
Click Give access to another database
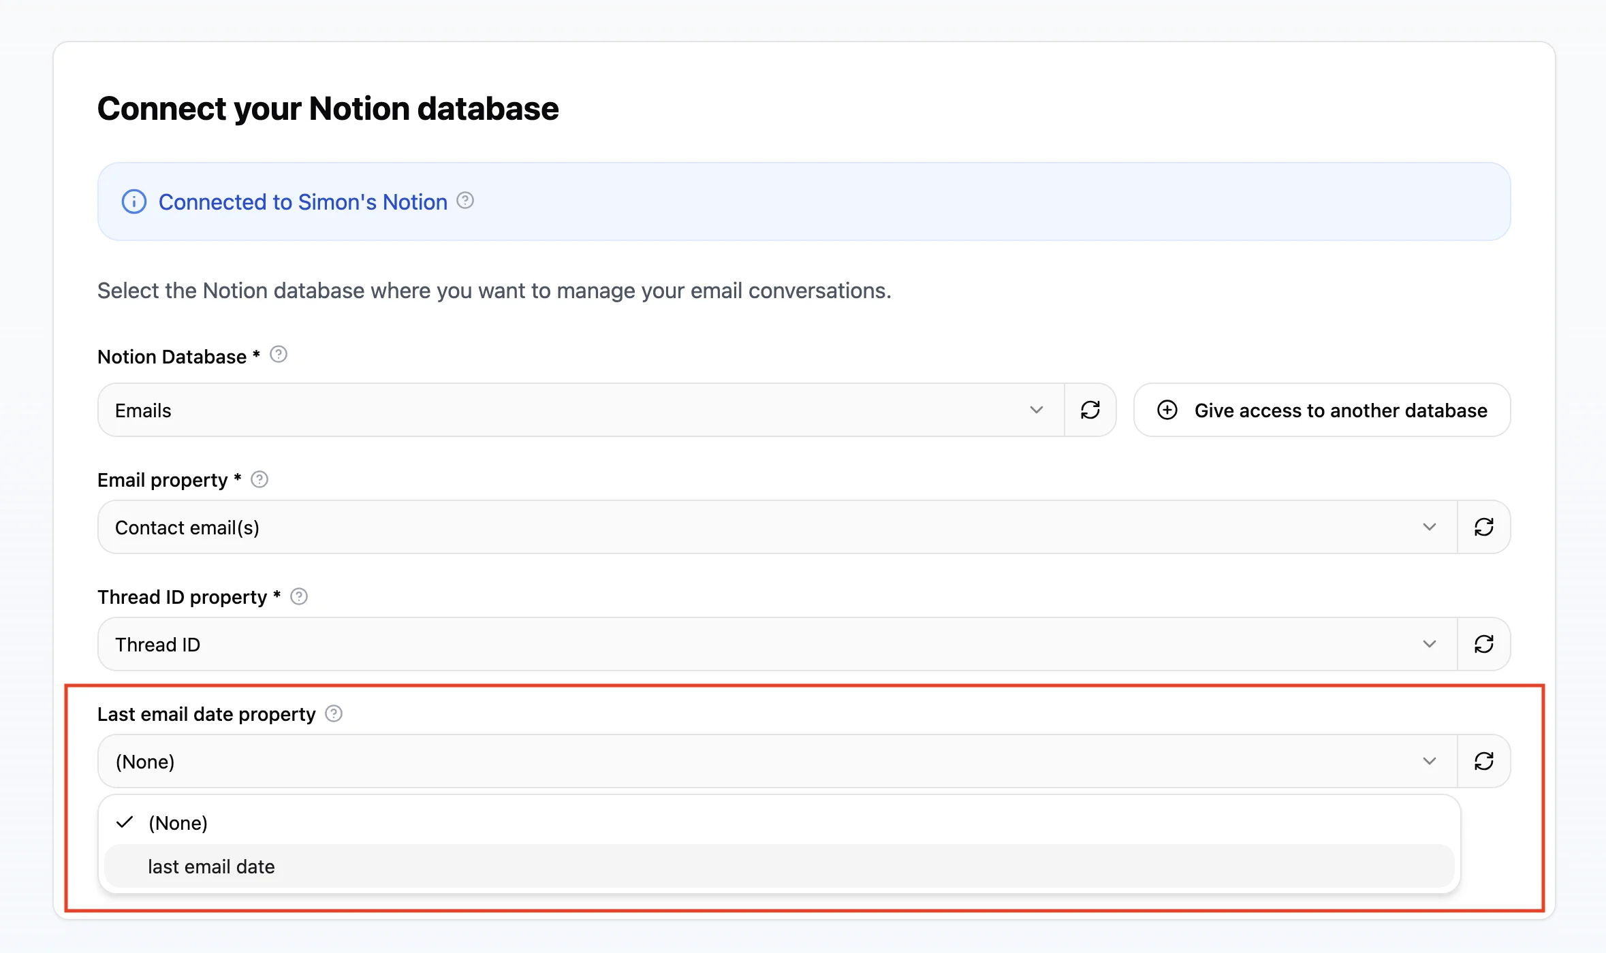(x=1322, y=410)
